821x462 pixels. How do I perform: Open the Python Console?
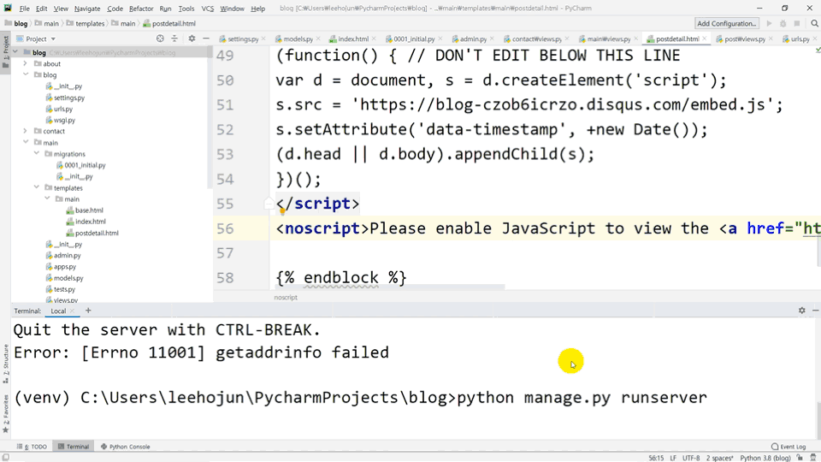125,447
